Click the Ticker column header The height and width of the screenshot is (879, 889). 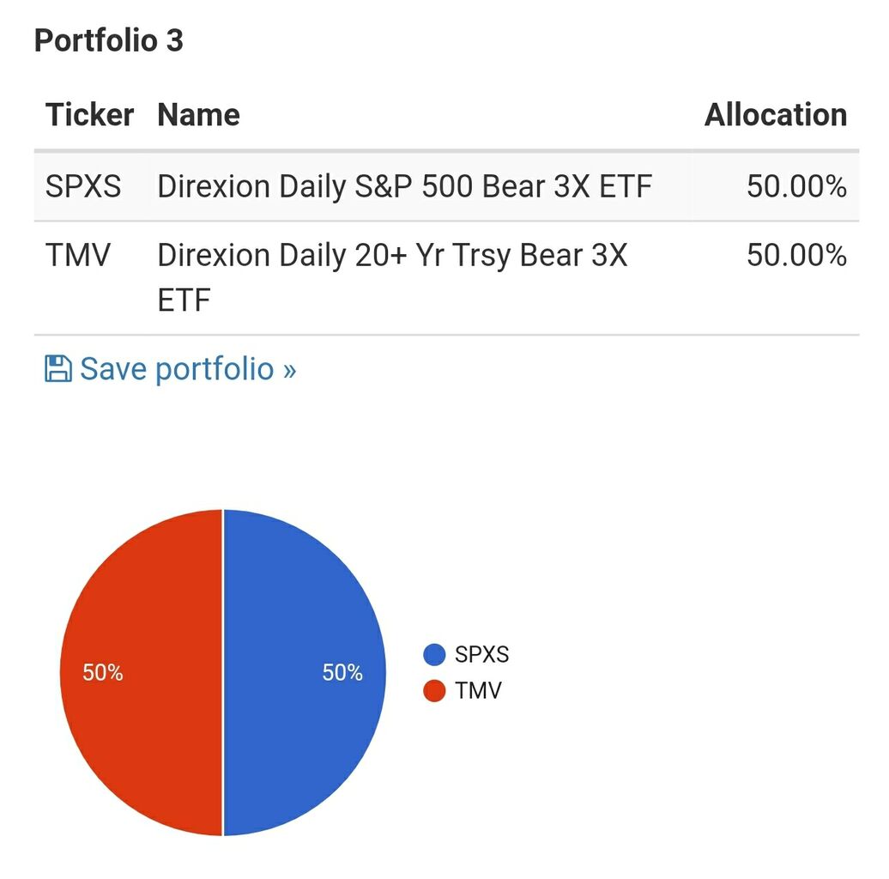tap(89, 115)
